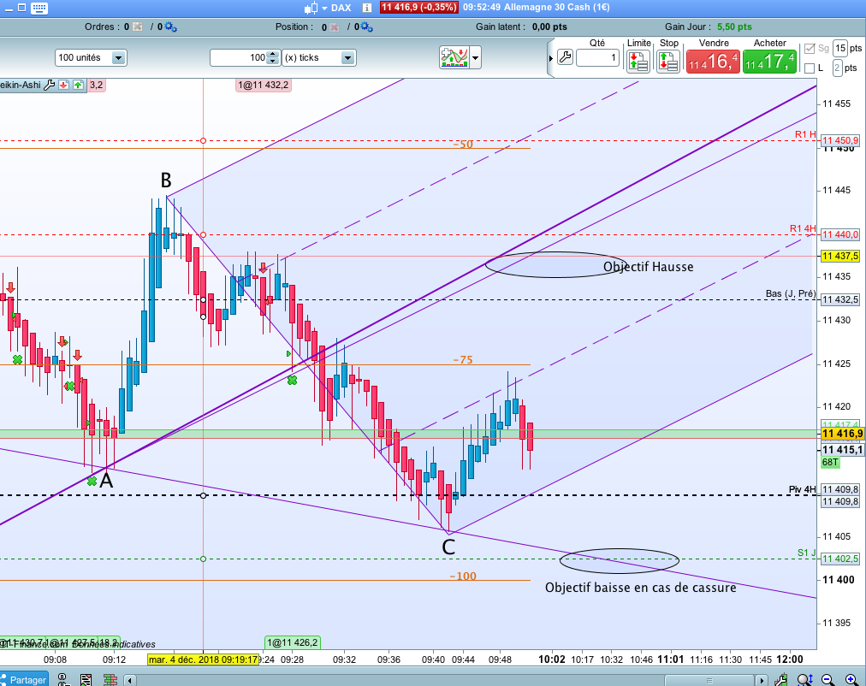Screen dimensions: 866x686
Task: Click the R1 H price label 11 450,9
Action: [x=840, y=141]
